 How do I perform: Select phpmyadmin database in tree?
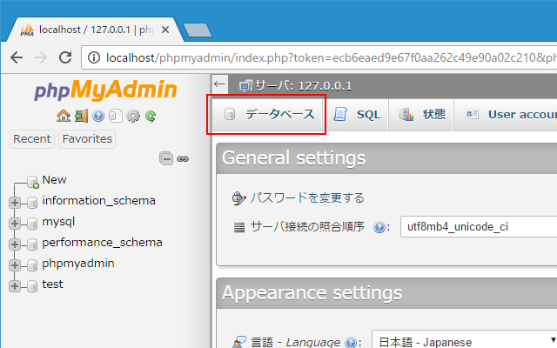[78, 264]
